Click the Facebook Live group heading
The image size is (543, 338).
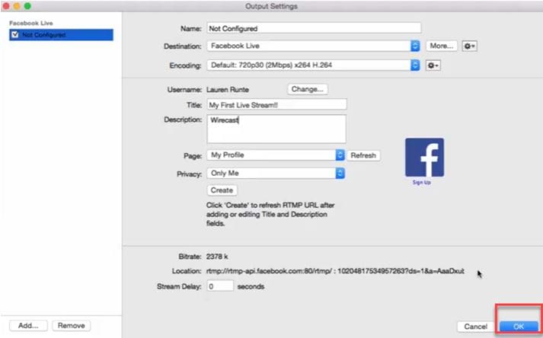click(x=31, y=23)
